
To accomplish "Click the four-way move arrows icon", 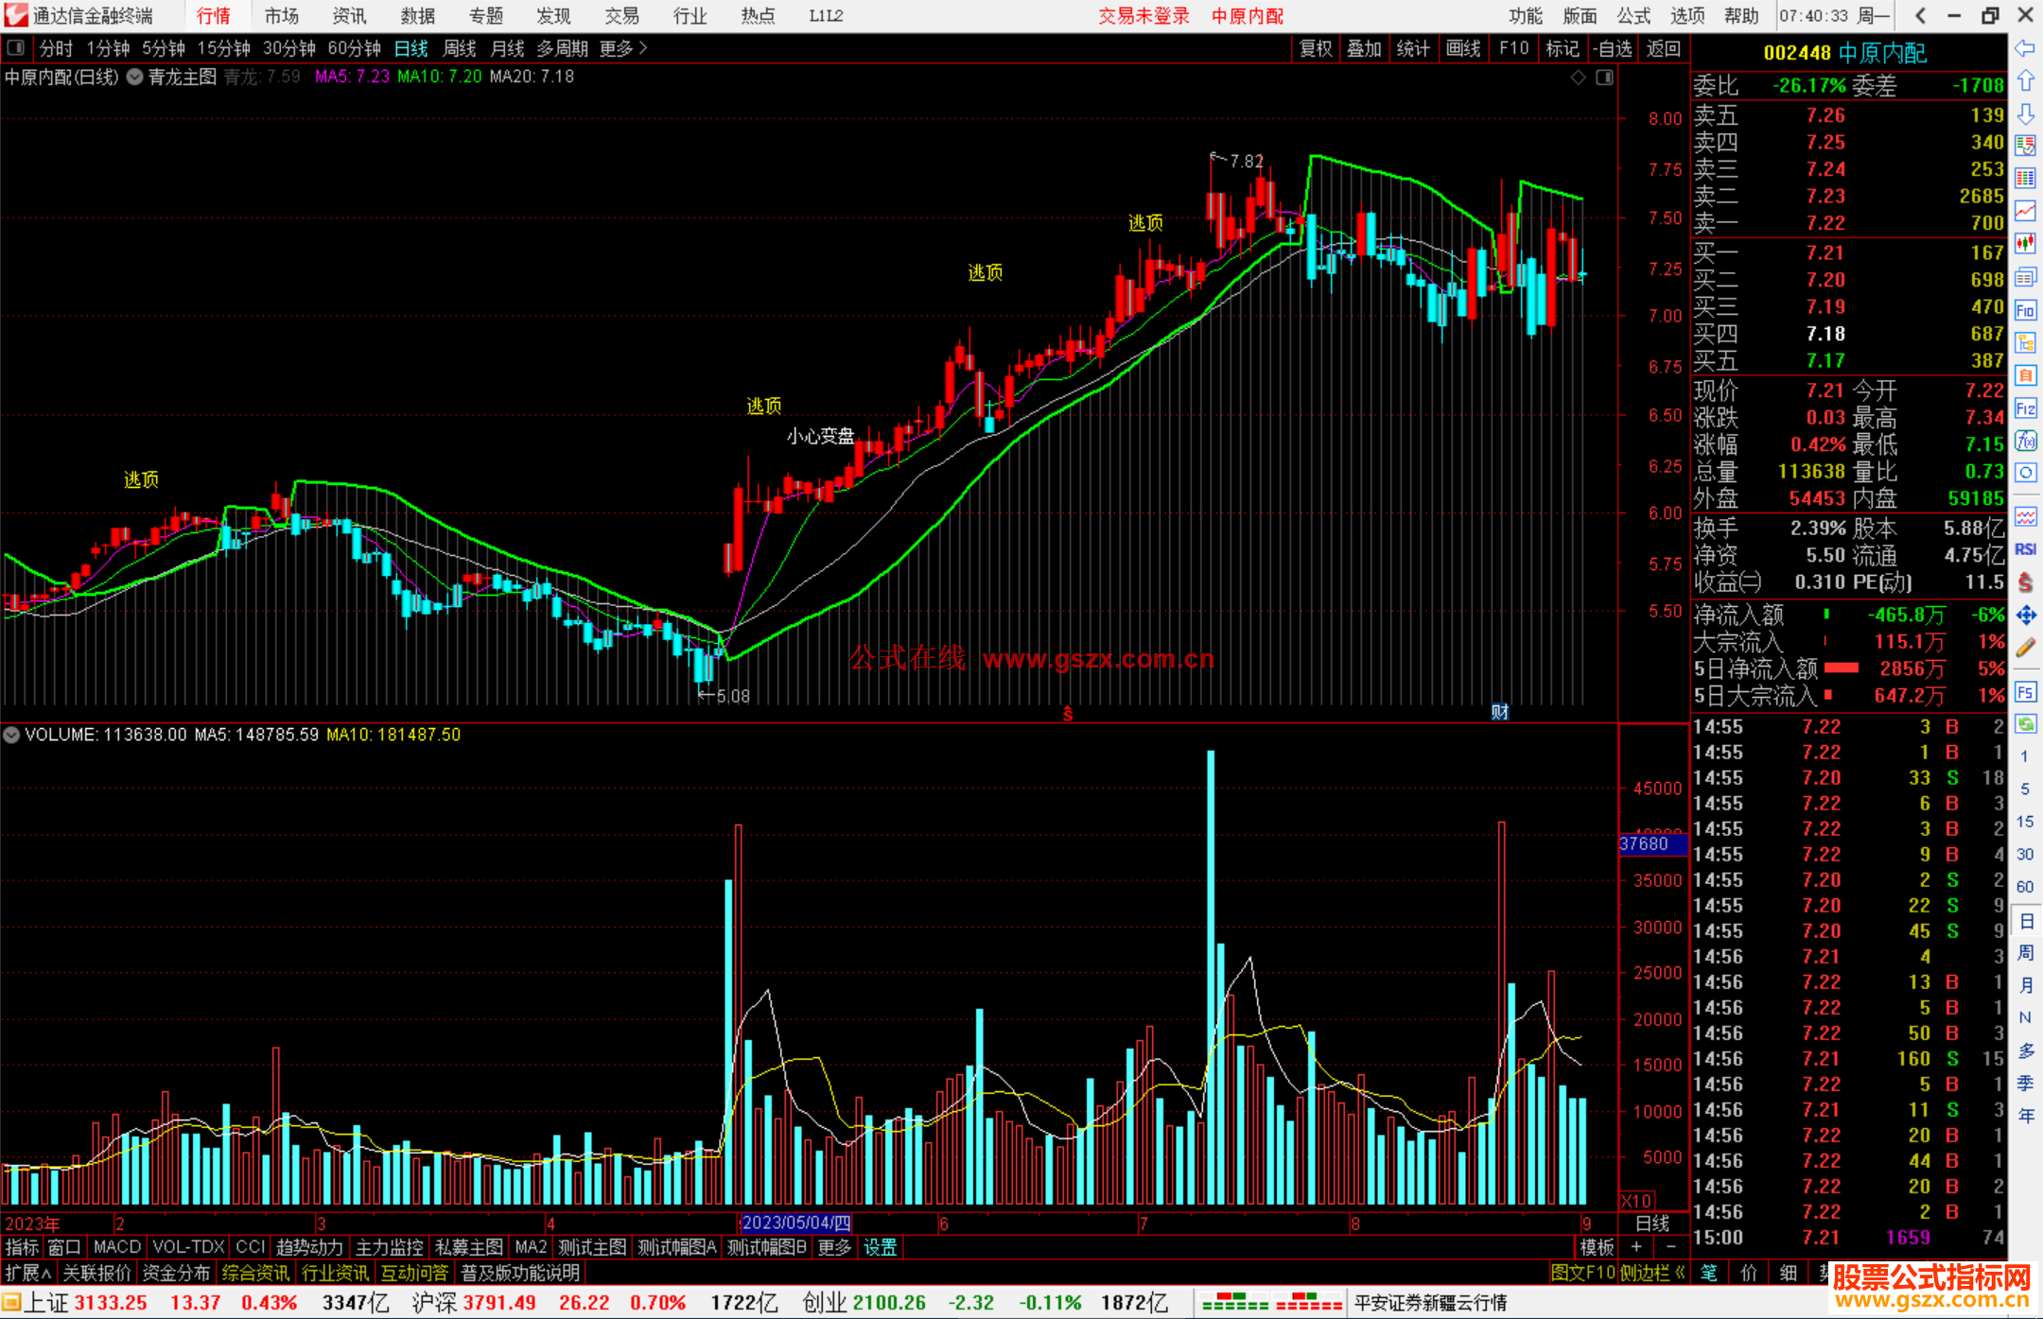I will click(x=2025, y=616).
